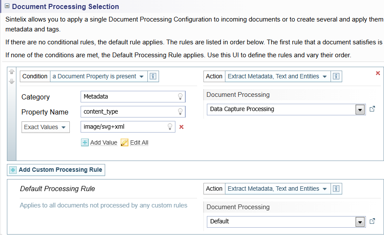Viewport: 384px width, 235px height.
Task: Open the Exact Values dropdown
Action: (x=46, y=127)
